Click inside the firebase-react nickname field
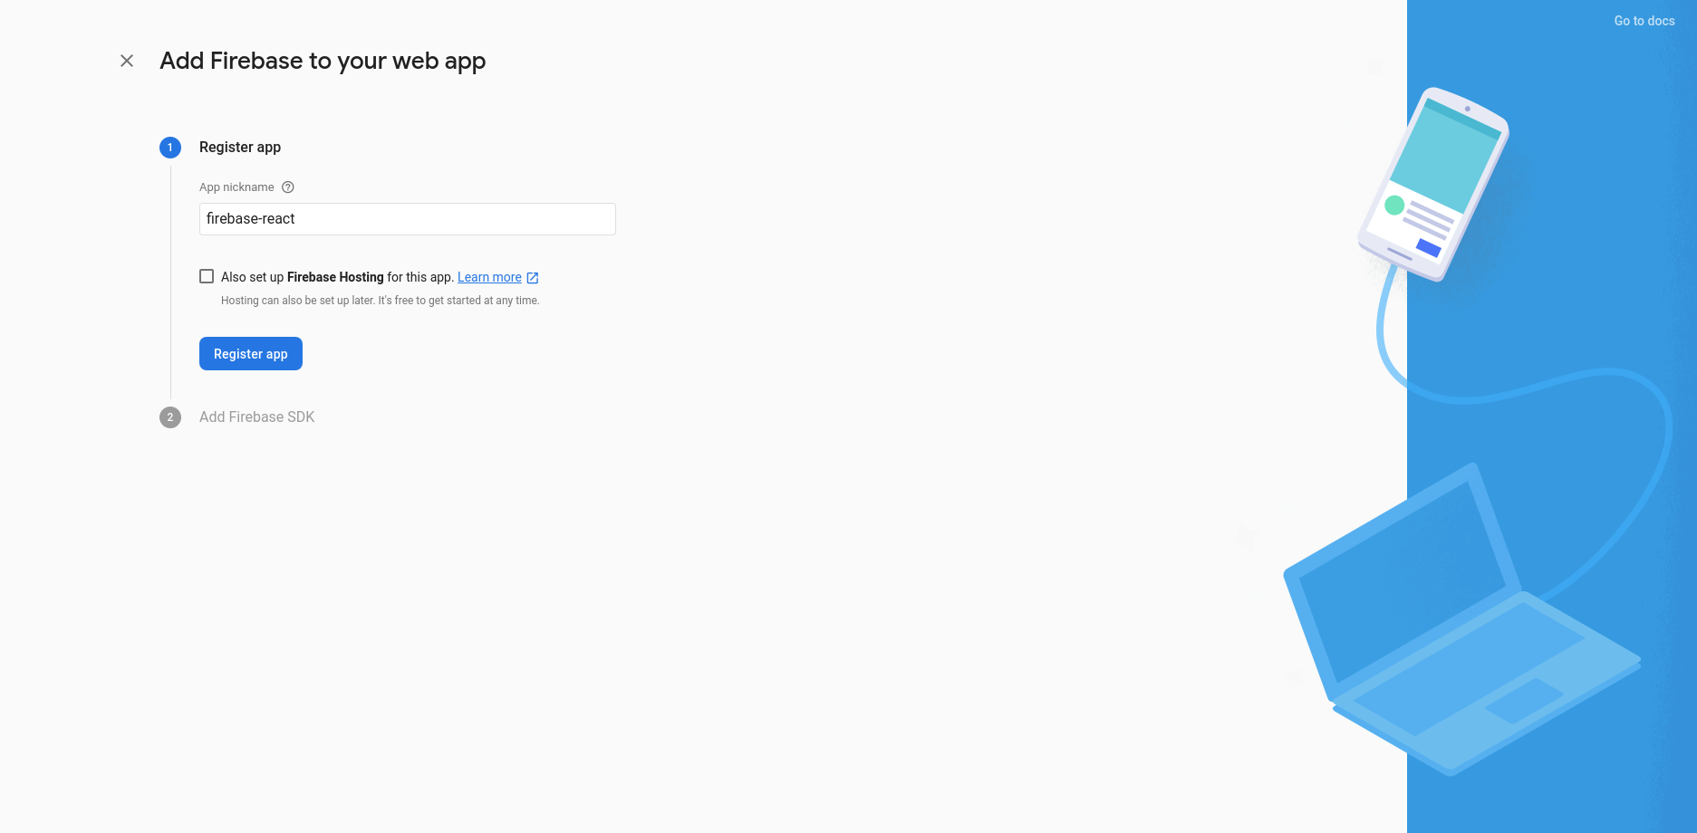1697x833 pixels. [407, 218]
